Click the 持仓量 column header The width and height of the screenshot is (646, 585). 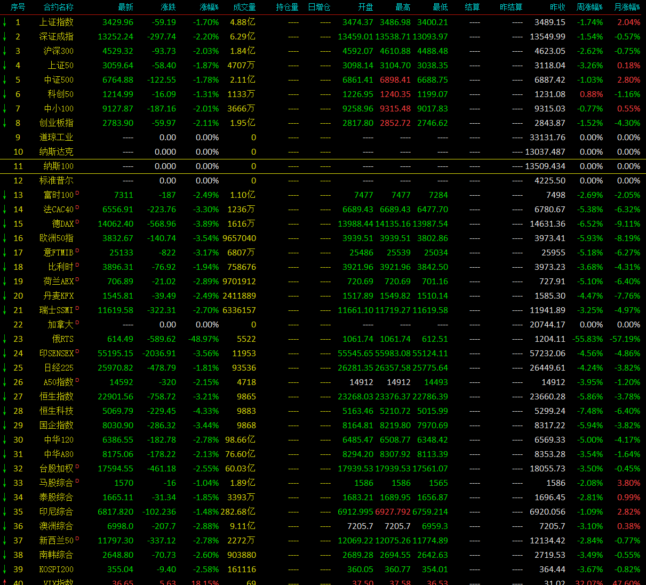click(x=287, y=7)
